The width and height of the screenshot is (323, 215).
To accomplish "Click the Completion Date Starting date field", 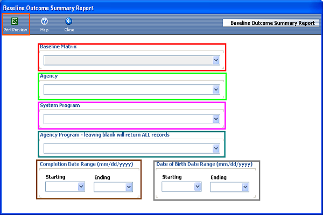I will tap(61, 187).
